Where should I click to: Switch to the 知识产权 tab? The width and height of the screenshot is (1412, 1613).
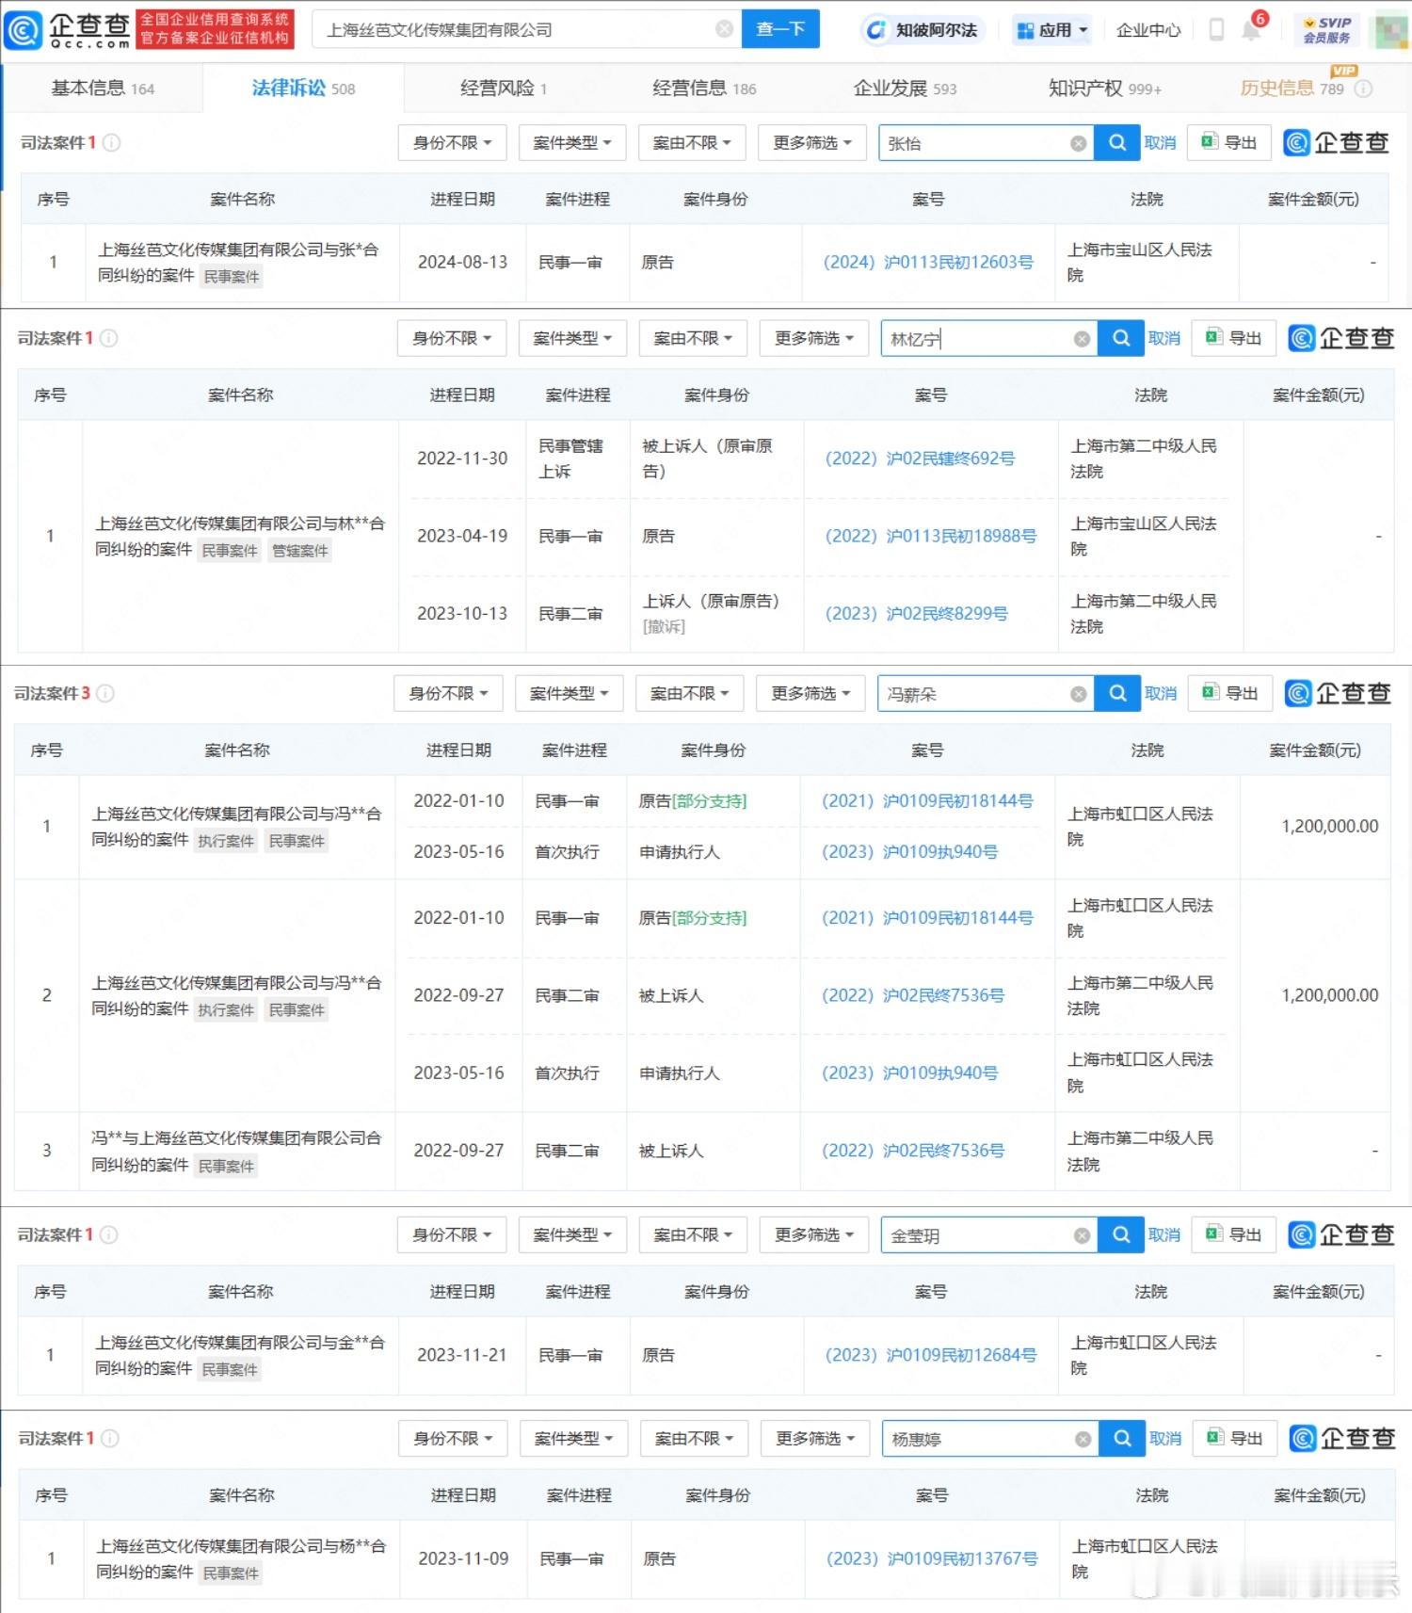point(1105,89)
